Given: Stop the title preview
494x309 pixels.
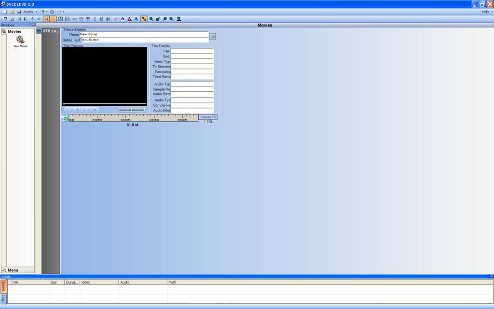Looking at the screenshot, I should (x=78, y=110).
